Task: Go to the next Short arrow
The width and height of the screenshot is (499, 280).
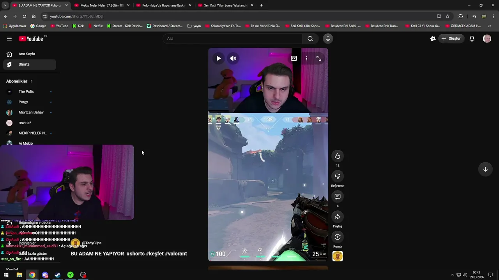Action: click(x=485, y=169)
